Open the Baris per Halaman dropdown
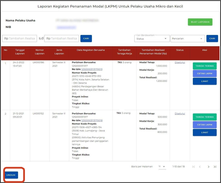This screenshot has width=221, height=183. pyautogui.click(x=162, y=166)
